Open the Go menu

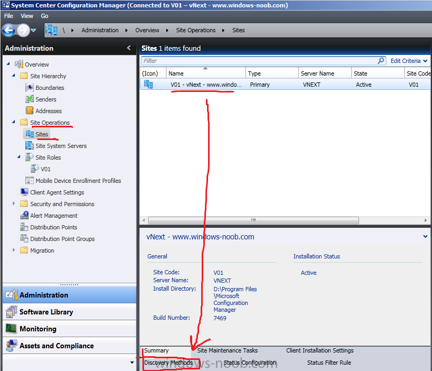(44, 16)
